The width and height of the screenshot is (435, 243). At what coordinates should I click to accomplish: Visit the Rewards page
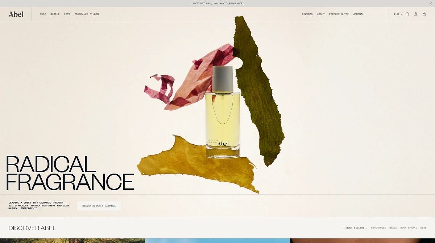click(307, 14)
